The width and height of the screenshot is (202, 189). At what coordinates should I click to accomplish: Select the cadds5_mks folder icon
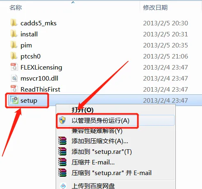pos(14,23)
